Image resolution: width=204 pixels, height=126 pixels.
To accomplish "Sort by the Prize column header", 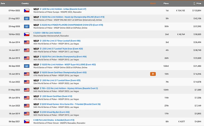I will pyautogui.click(x=198, y=4).
